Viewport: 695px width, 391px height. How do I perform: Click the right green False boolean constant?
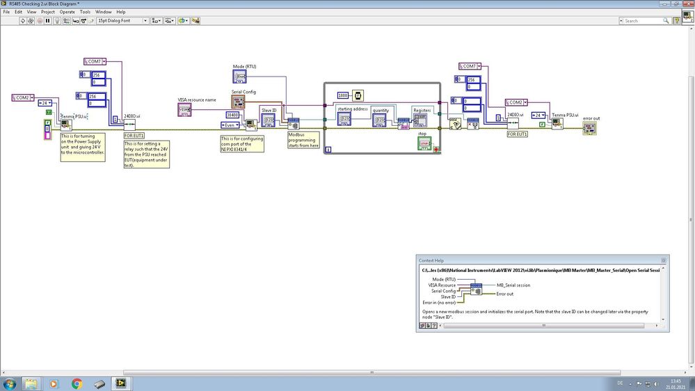542,125
